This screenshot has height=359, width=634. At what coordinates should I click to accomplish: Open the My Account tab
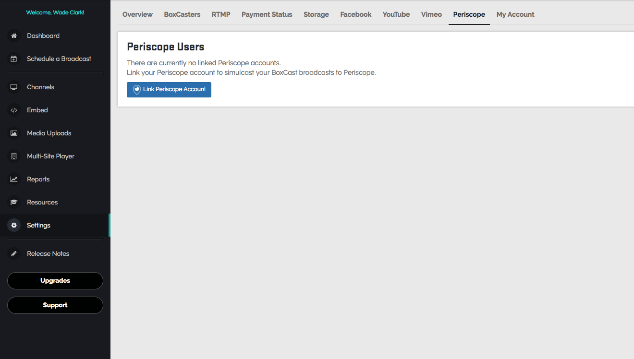tap(515, 14)
